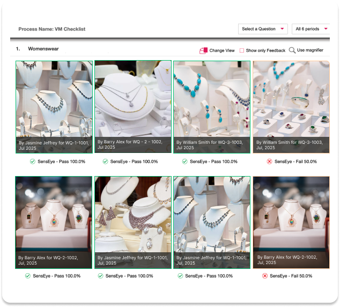Click pass checkmark under first Jasmine Jeffrey photo
The height and width of the screenshot is (307, 340).
click(x=32, y=162)
